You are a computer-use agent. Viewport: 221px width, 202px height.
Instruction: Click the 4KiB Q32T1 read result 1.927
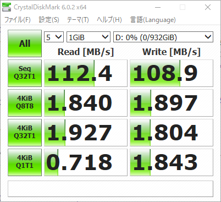click(x=86, y=133)
